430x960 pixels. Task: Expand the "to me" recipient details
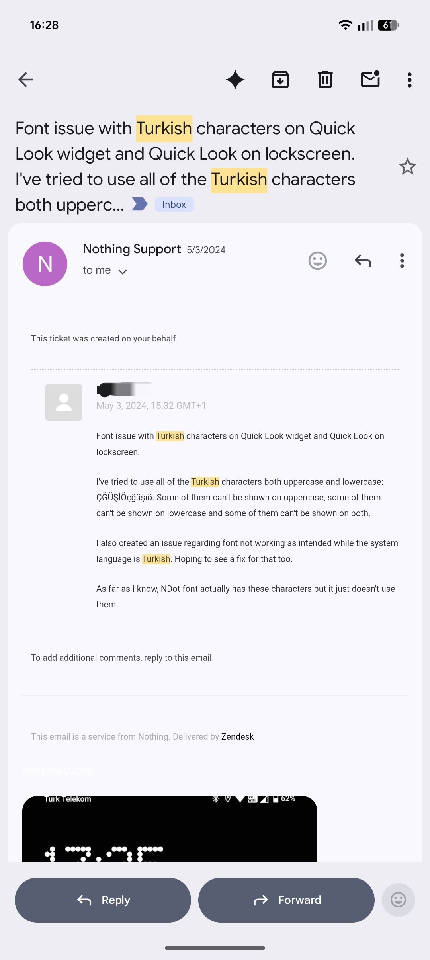122,271
